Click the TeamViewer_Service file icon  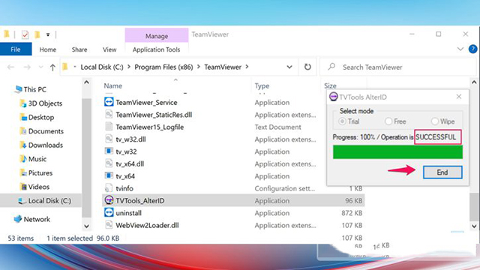point(109,102)
